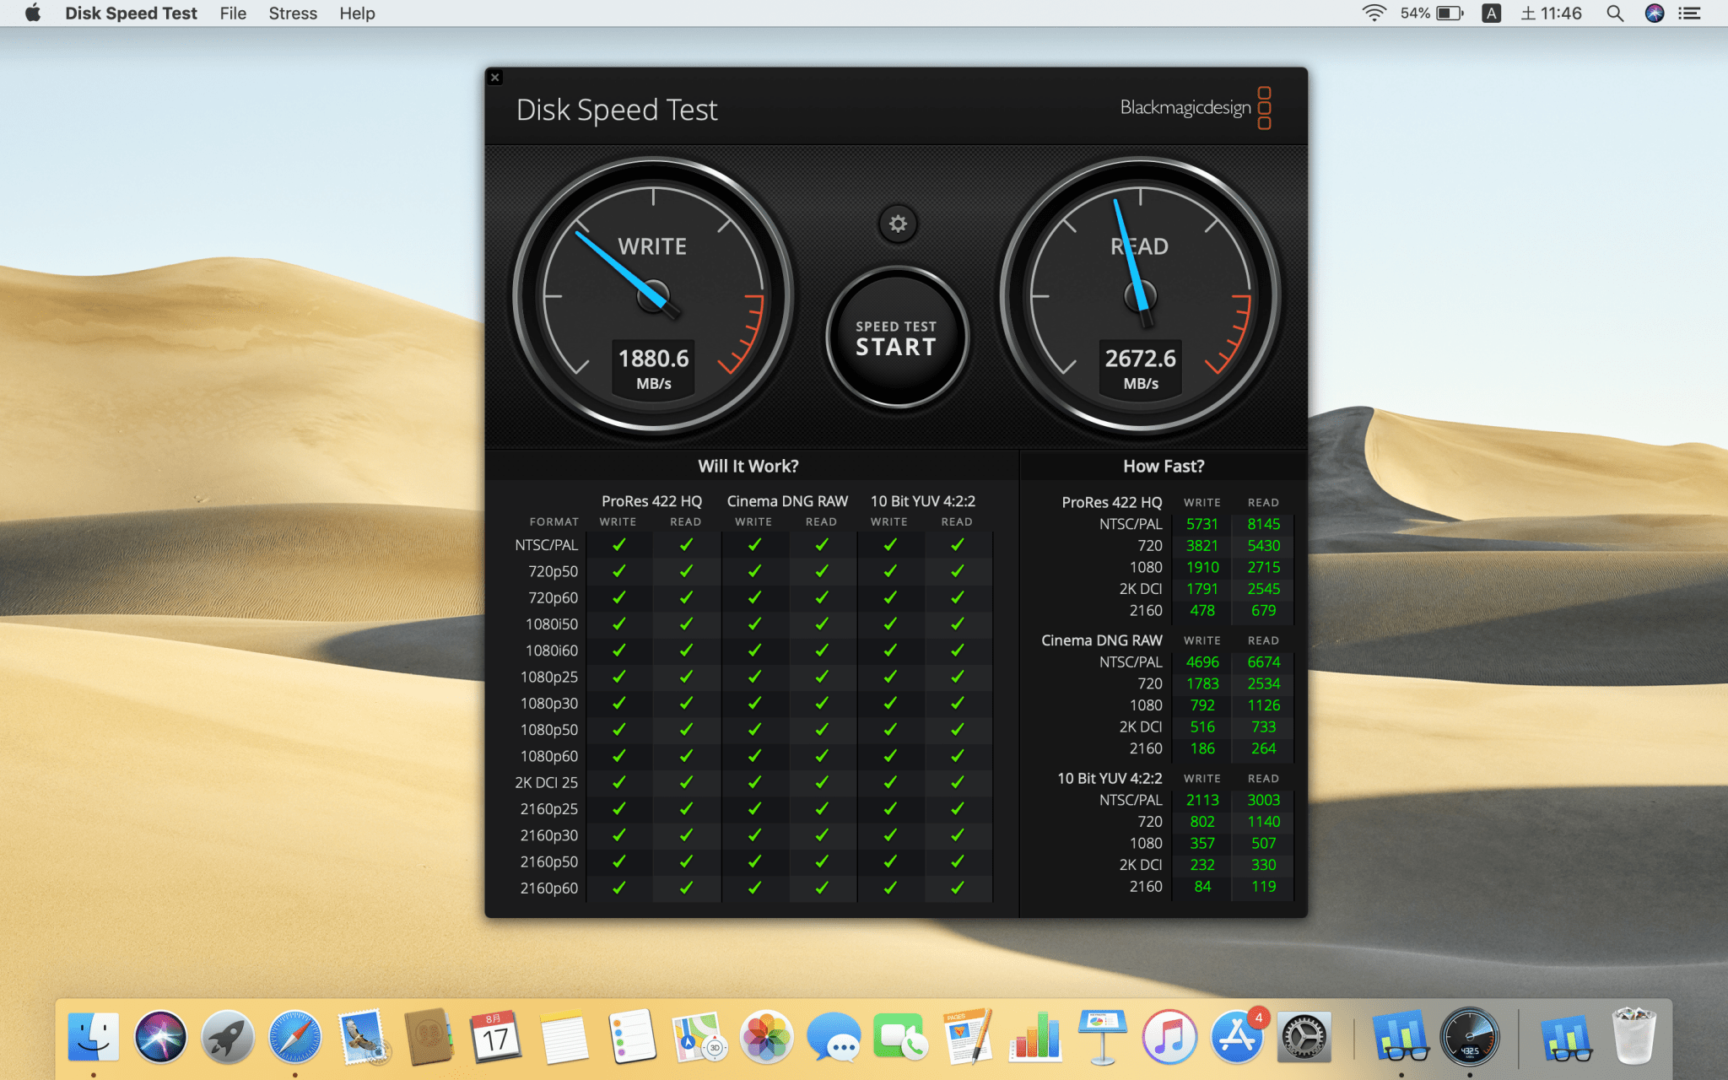Open Notification Center icon
Image resolution: width=1728 pixels, height=1080 pixels.
(1689, 13)
